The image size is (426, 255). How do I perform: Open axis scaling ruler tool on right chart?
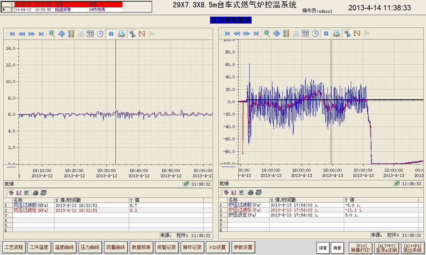pos(286,33)
